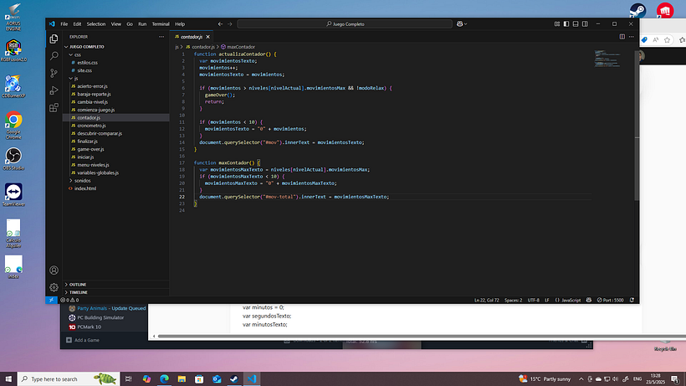686x386 pixels.
Task: Open the Extensions view
Action: [54, 108]
